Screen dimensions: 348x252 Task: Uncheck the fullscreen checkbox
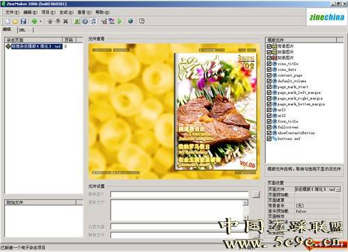[269, 127]
